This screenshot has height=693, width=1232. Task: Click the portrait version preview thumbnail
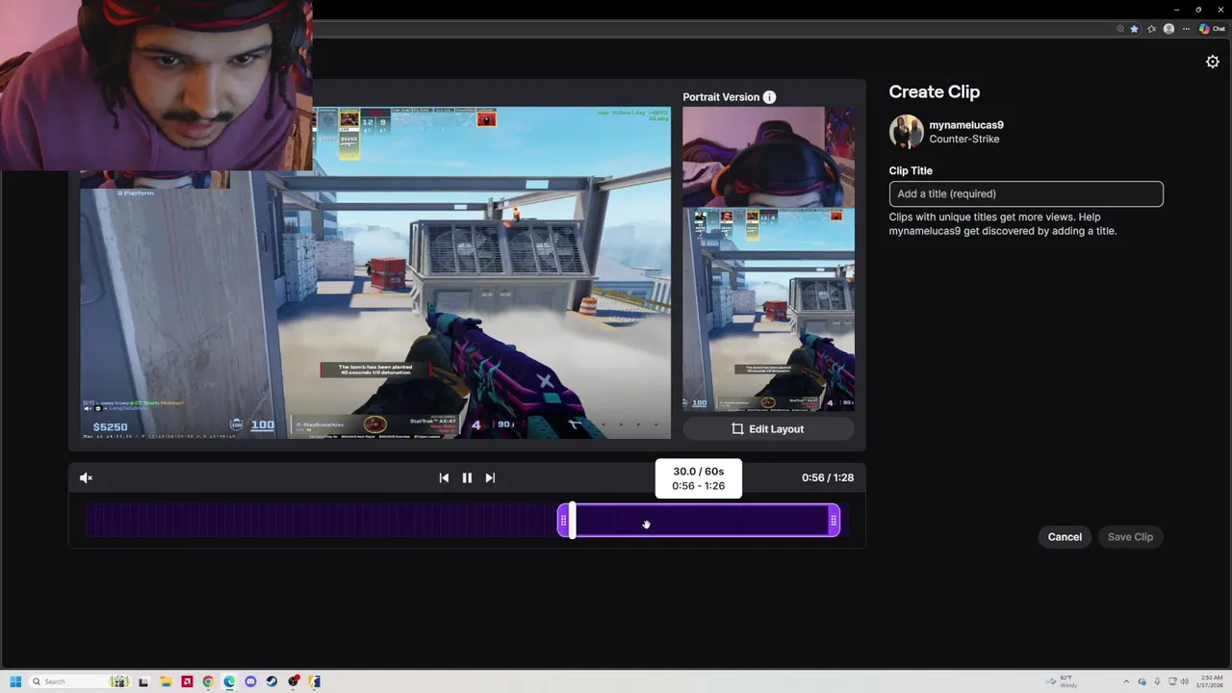[768, 260]
